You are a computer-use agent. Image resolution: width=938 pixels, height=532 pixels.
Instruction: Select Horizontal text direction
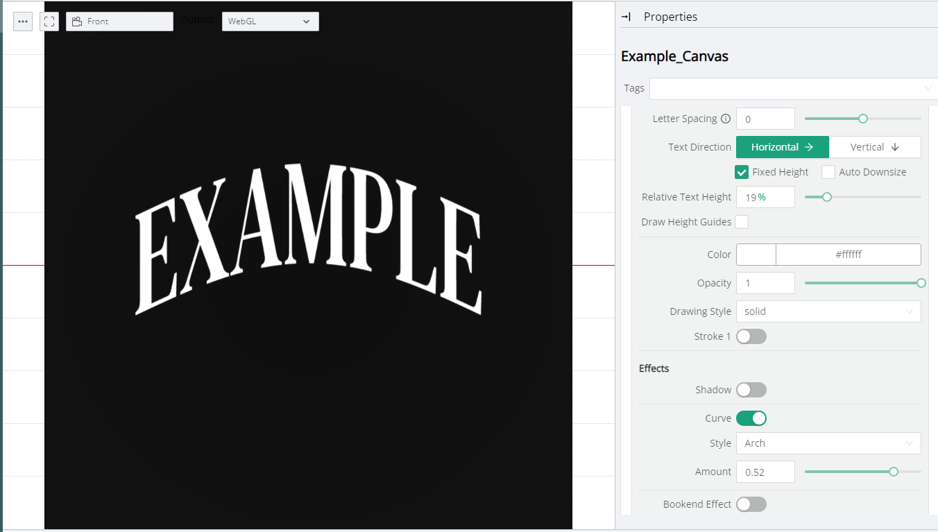(782, 147)
